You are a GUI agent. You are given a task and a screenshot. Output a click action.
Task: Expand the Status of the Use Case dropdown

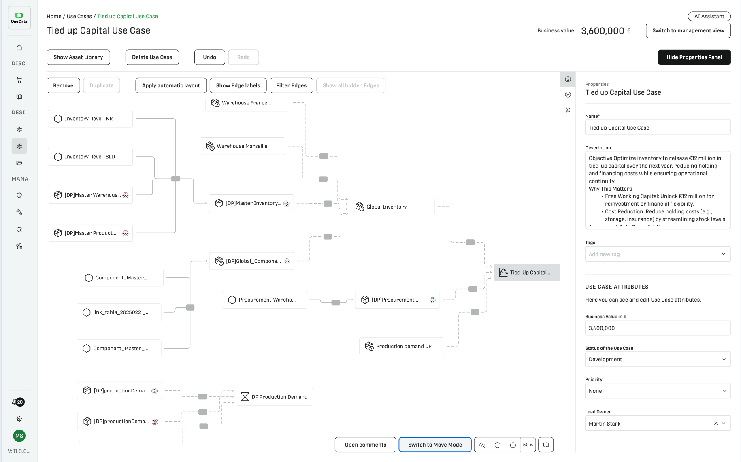point(658,360)
